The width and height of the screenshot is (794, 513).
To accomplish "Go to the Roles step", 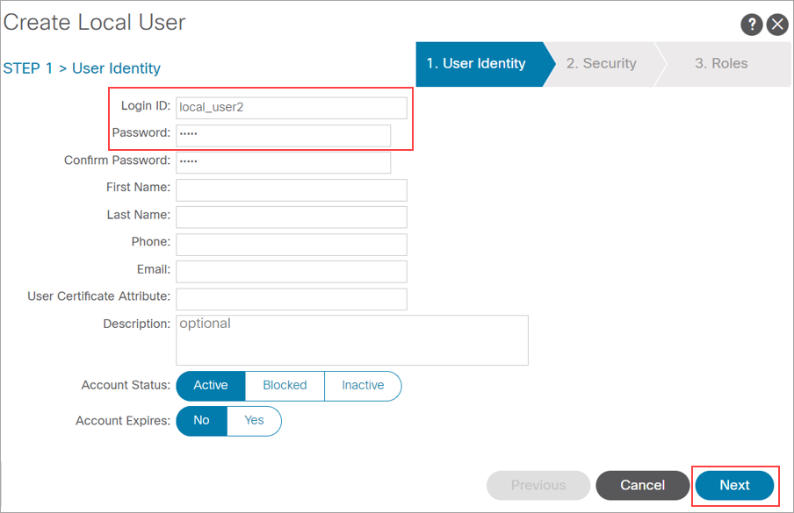I will [x=721, y=64].
